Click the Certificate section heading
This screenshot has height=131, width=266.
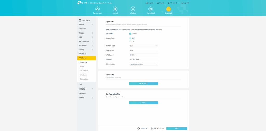pos(110,75)
